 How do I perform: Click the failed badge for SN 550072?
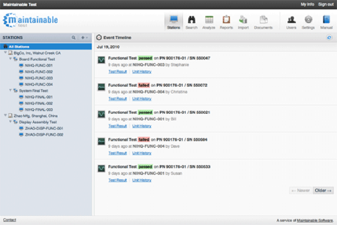(x=144, y=85)
